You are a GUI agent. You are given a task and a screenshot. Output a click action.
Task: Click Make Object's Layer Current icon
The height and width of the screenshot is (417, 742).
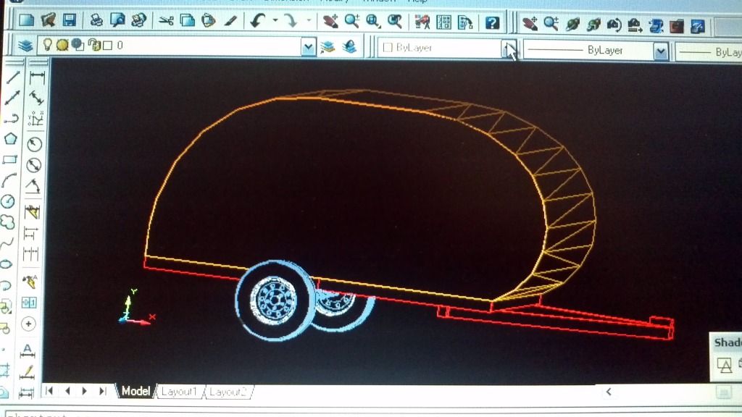click(x=328, y=47)
